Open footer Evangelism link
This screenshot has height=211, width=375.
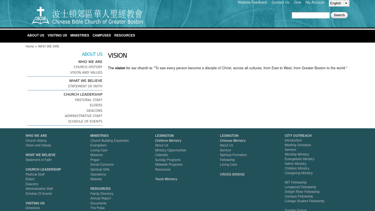pyautogui.click(x=99, y=145)
